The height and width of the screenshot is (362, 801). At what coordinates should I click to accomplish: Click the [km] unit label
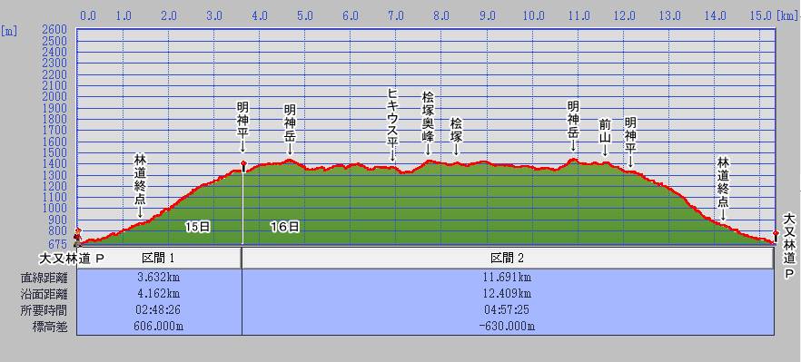pos(786,15)
